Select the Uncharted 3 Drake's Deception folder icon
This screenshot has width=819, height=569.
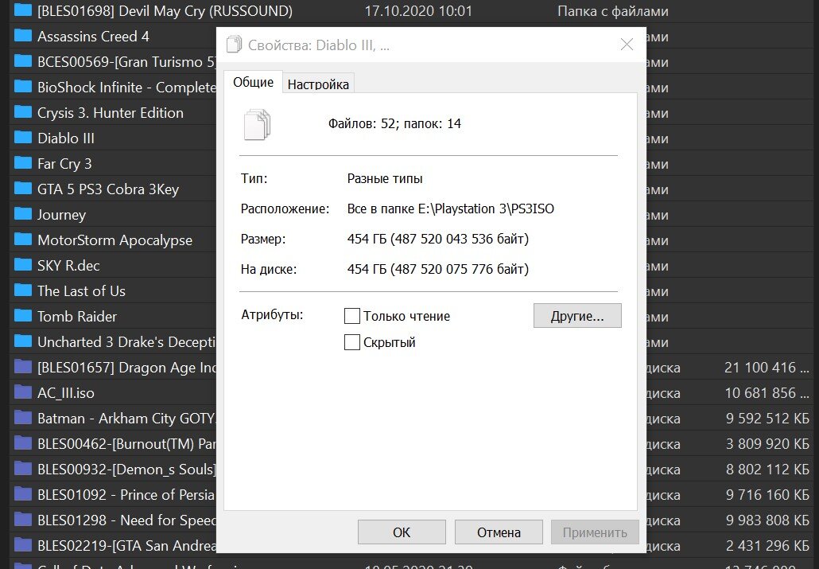pyautogui.click(x=22, y=341)
